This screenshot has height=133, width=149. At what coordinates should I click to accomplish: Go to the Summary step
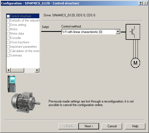(x=16, y=55)
